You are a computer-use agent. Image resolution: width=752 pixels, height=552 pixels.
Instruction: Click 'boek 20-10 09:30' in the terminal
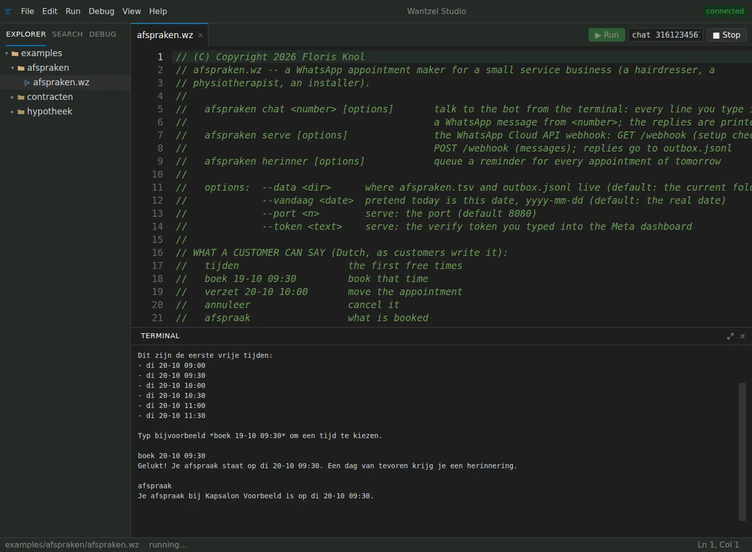click(x=171, y=456)
